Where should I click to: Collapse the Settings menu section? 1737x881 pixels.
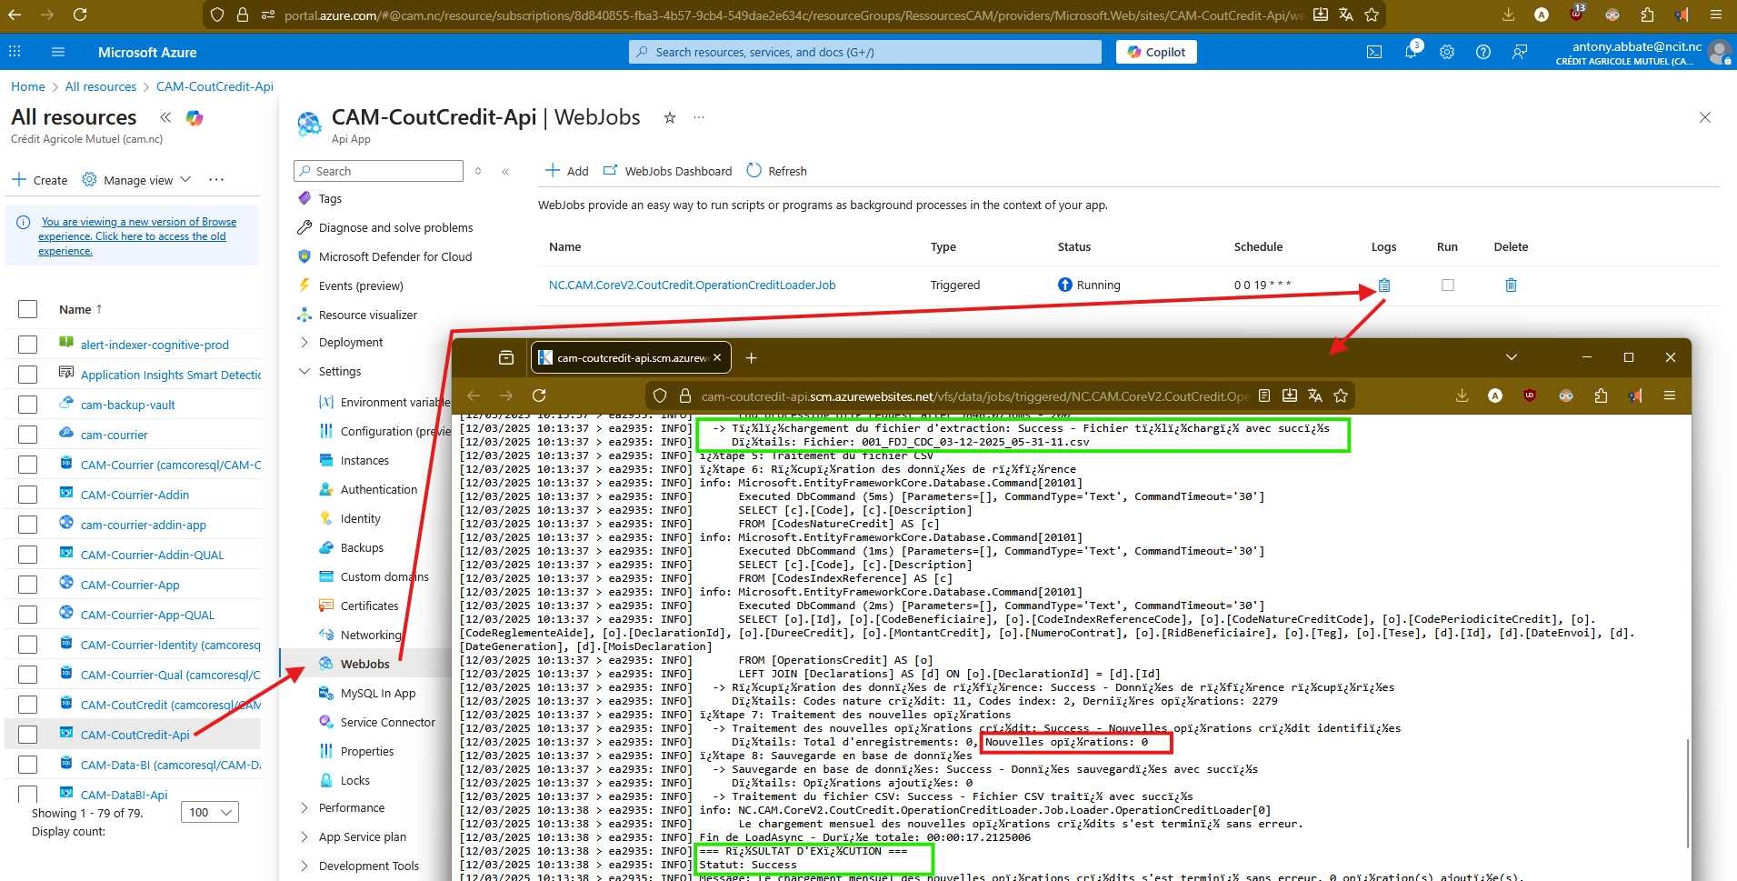coord(304,372)
